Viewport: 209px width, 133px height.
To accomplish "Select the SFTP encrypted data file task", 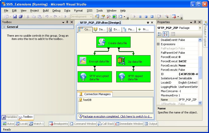I will click(95, 77).
